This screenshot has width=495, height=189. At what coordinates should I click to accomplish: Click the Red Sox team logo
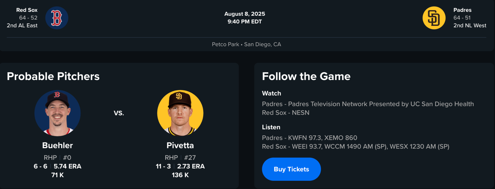pos(57,18)
